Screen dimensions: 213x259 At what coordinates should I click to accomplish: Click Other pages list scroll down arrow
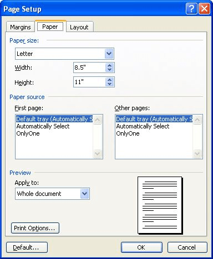(197, 153)
